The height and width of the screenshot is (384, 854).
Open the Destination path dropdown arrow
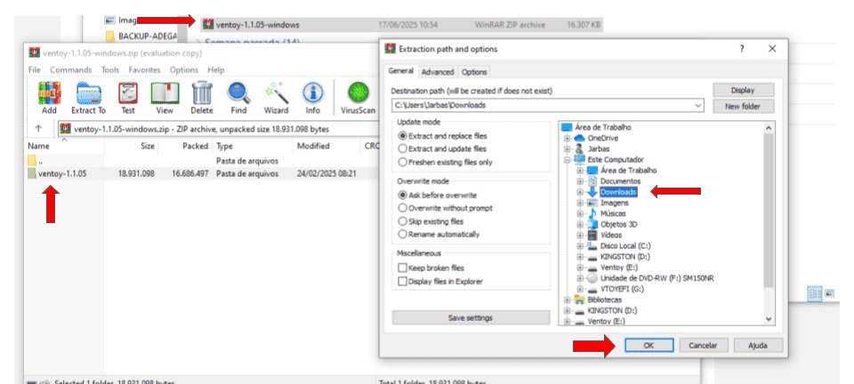pyautogui.click(x=697, y=105)
